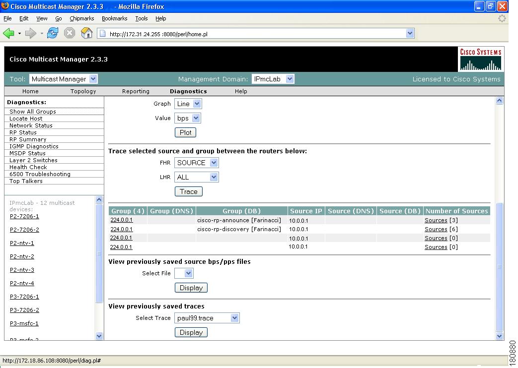Switch to the Reporting tab
Image resolution: width=518 pixels, height=368 pixels.
pos(136,91)
